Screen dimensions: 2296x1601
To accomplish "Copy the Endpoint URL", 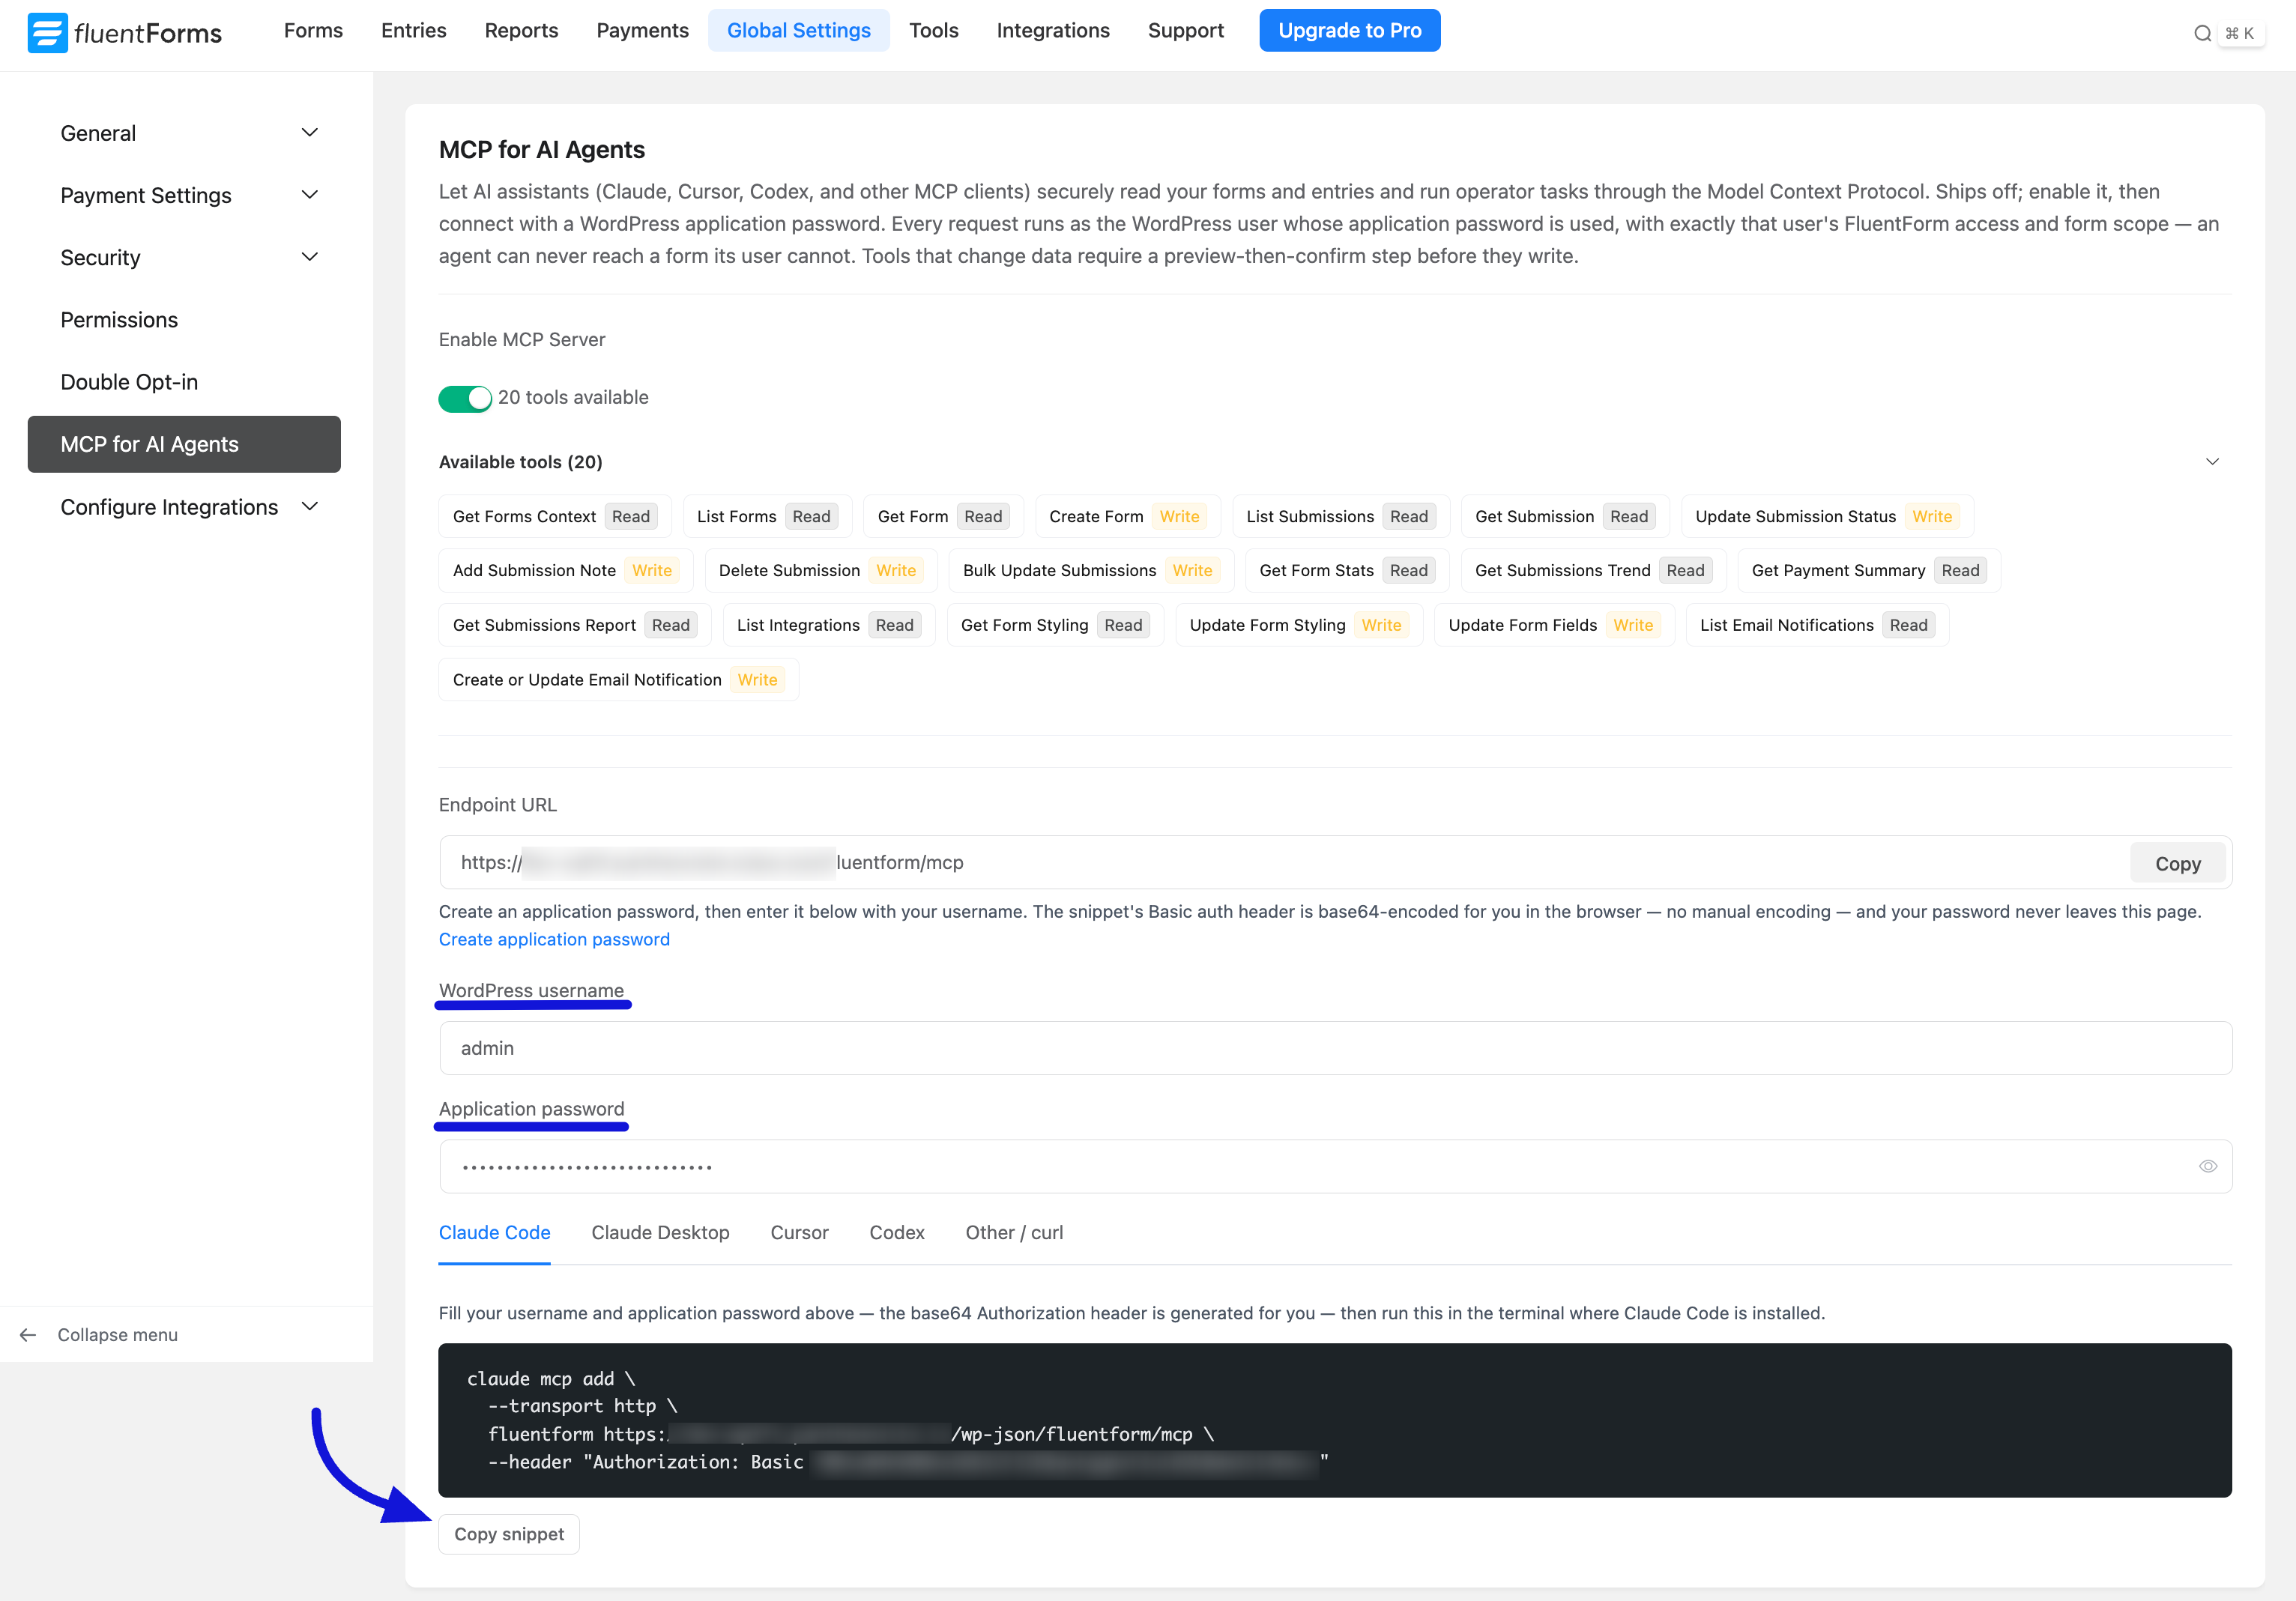I will [x=2178, y=863].
